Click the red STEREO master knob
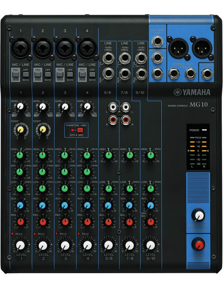Screen dimensions: 223x289 [198, 244]
